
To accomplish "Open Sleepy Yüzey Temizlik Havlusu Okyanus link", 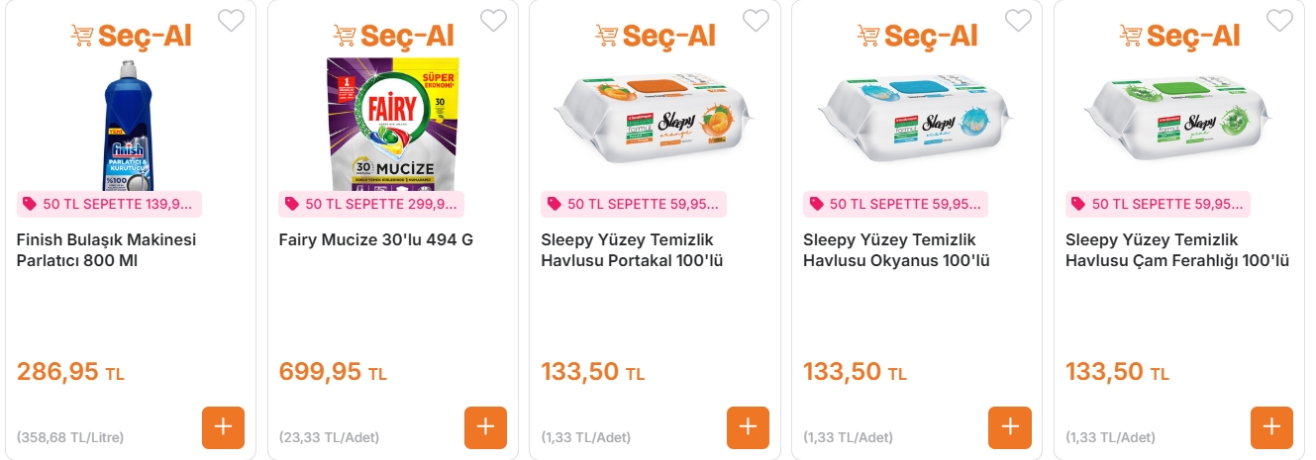I will [x=896, y=250].
